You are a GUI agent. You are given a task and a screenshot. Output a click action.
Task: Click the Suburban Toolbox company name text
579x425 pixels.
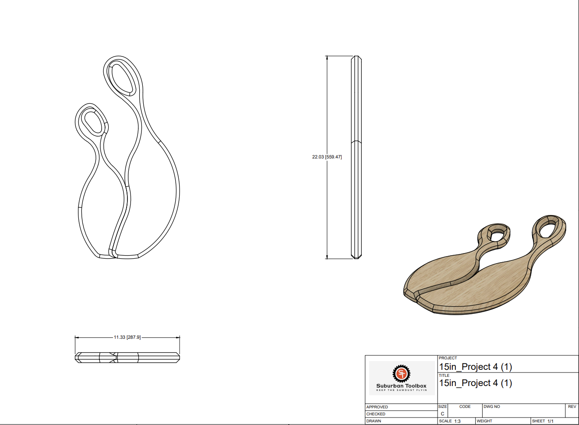click(401, 386)
